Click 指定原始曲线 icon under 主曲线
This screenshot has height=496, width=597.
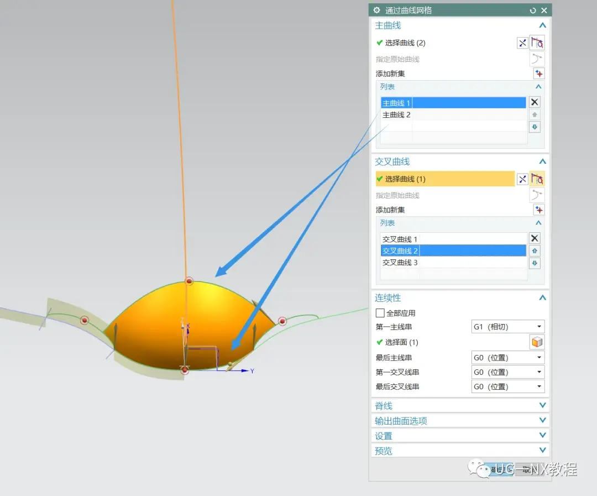pos(537,59)
